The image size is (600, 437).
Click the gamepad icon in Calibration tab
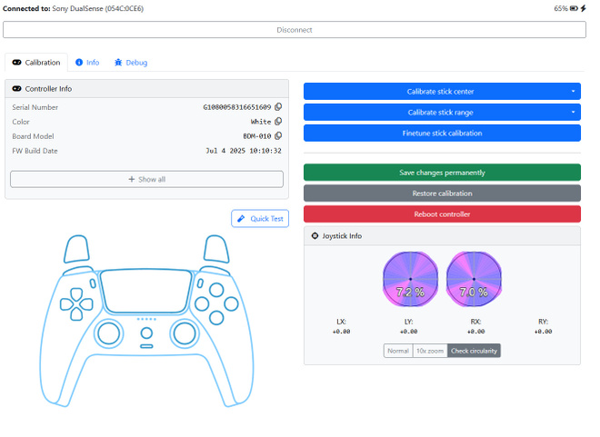click(x=17, y=63)
